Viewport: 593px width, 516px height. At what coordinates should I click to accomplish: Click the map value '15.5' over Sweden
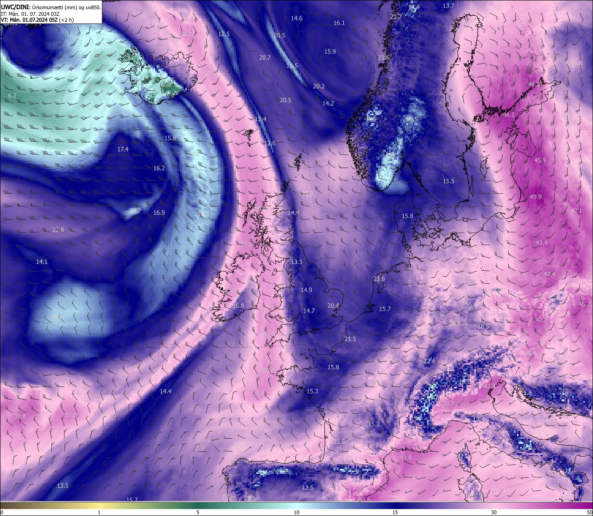(448, 181)
